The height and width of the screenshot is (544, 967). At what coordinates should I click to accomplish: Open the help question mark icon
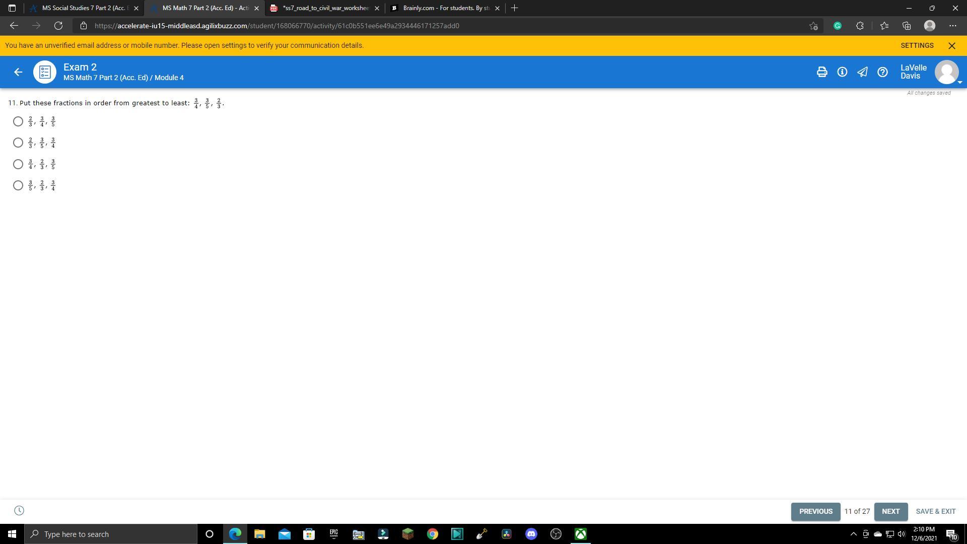[882, 72]
